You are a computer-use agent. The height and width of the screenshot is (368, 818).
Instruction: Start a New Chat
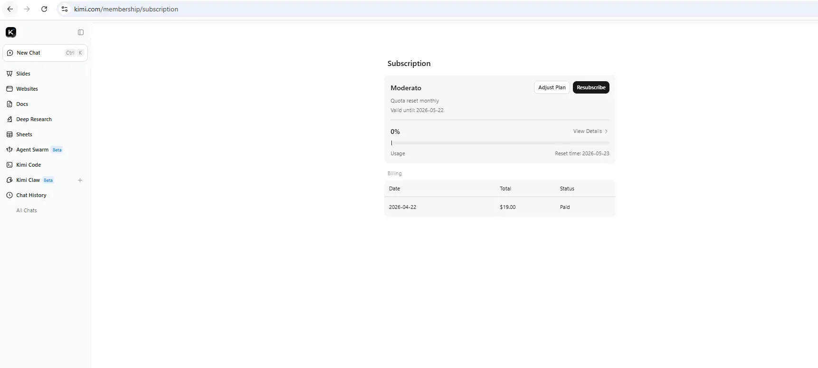45,53
